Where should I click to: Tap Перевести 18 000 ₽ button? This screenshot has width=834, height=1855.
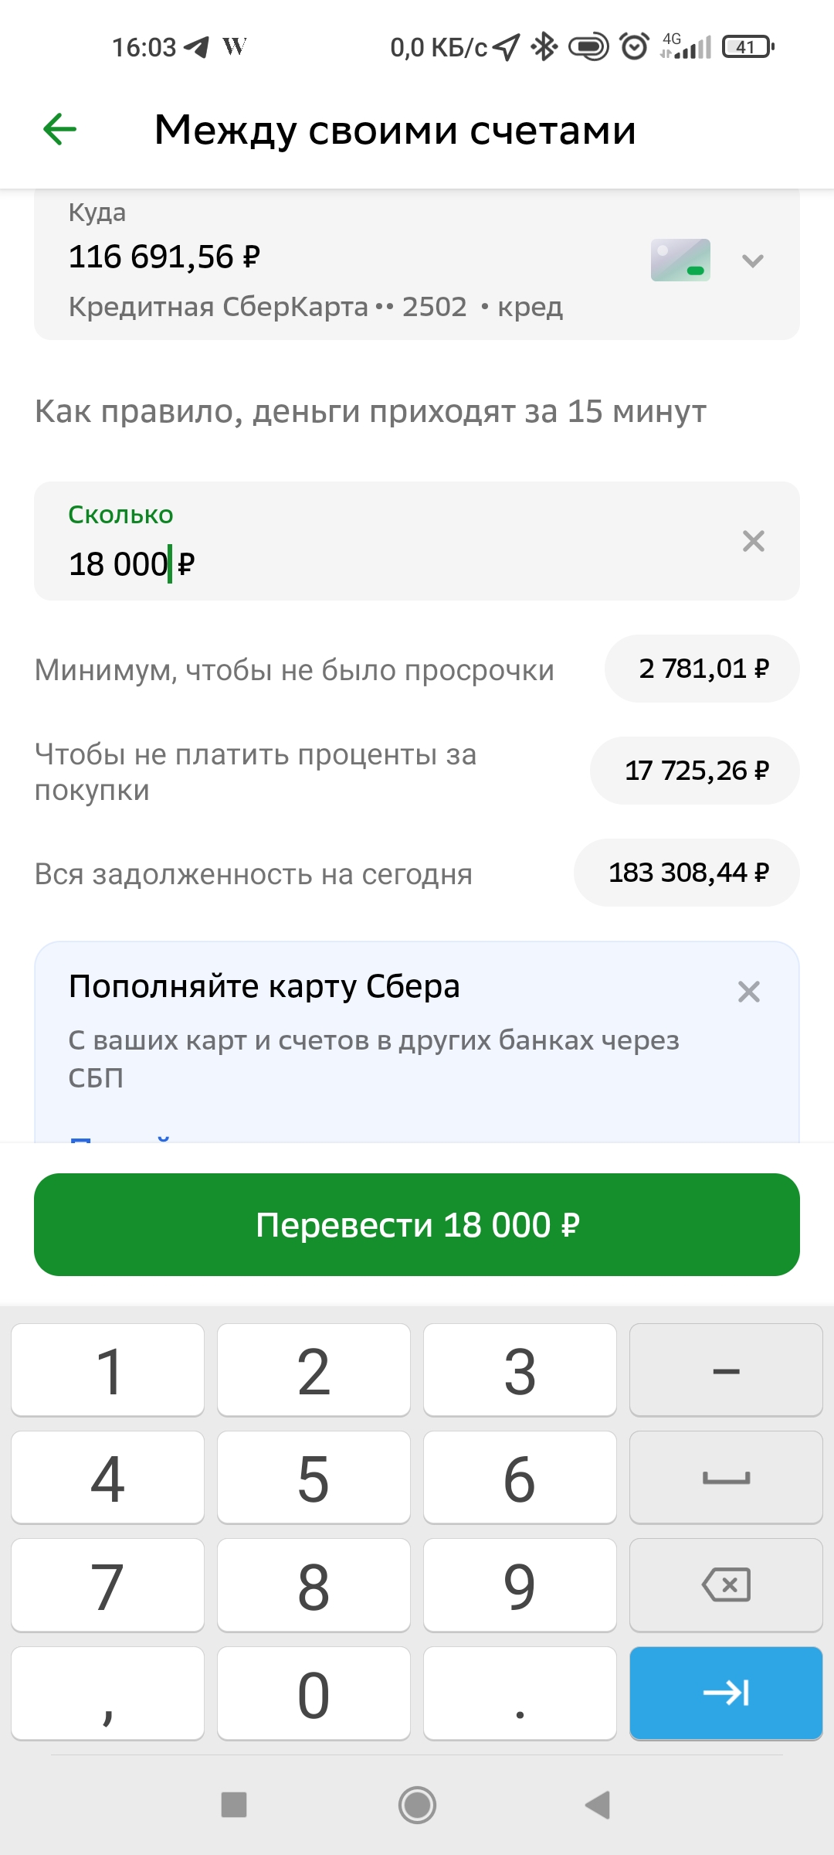coord(417,1224)
